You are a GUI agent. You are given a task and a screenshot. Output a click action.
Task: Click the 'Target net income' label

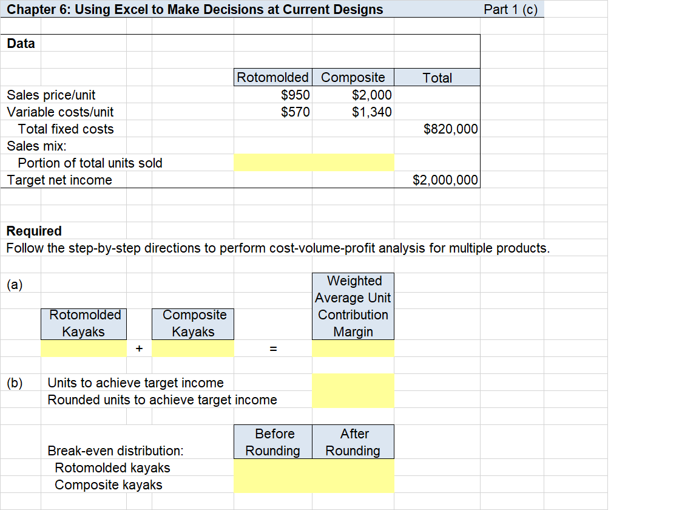(59, 180)
